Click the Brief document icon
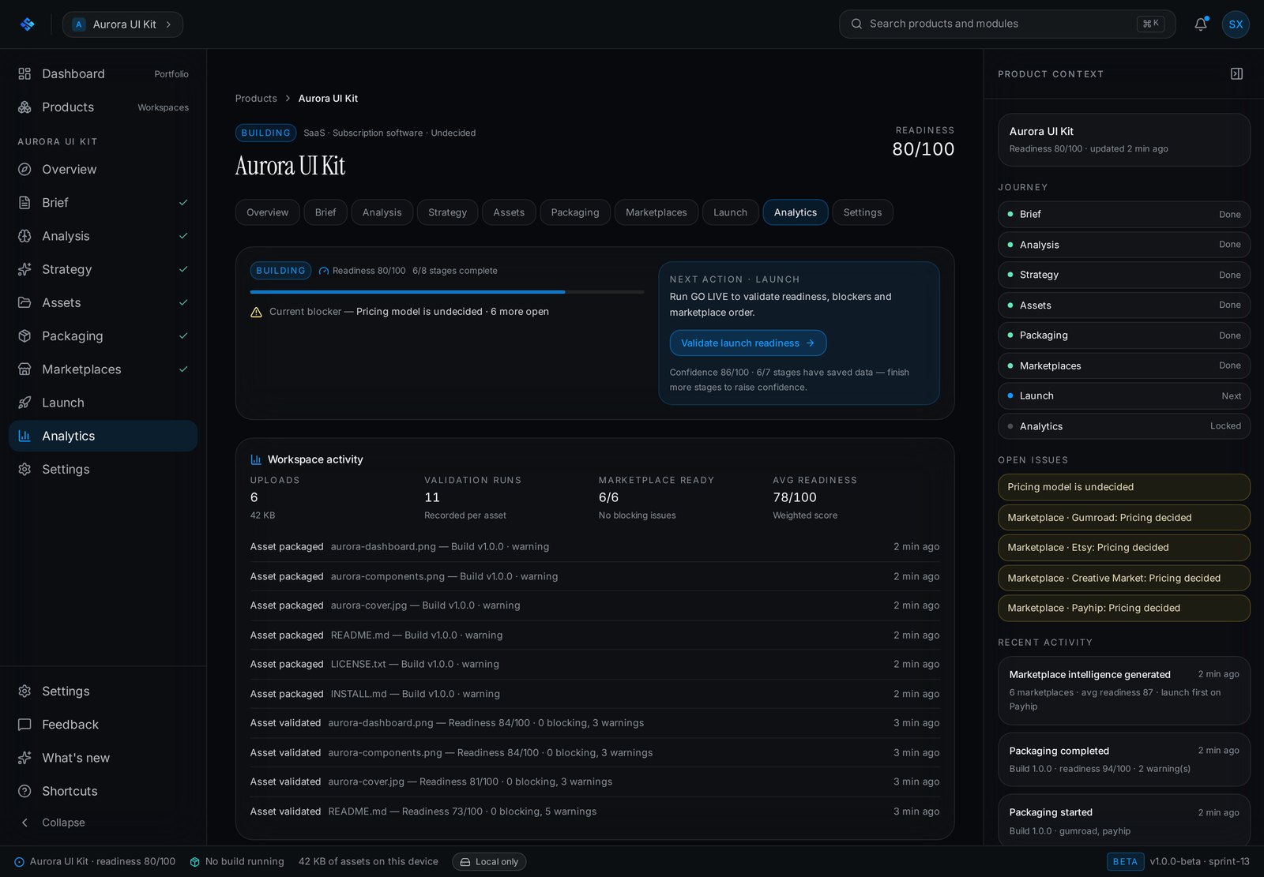Screen dimensions: 1264x877 point(24,202)
